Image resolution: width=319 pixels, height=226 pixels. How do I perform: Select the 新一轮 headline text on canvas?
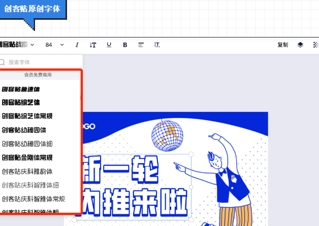119,169
